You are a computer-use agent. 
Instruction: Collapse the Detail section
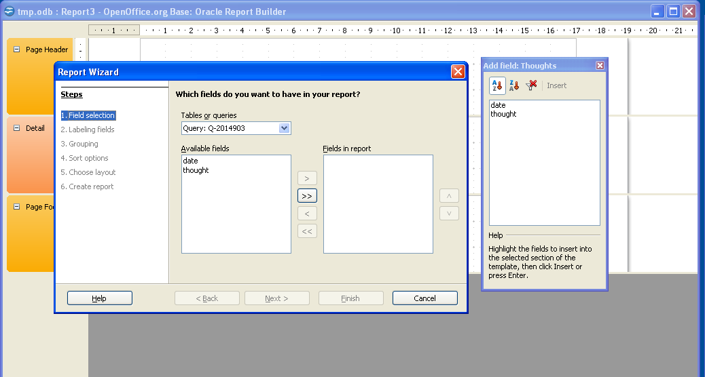click(16, 128)
